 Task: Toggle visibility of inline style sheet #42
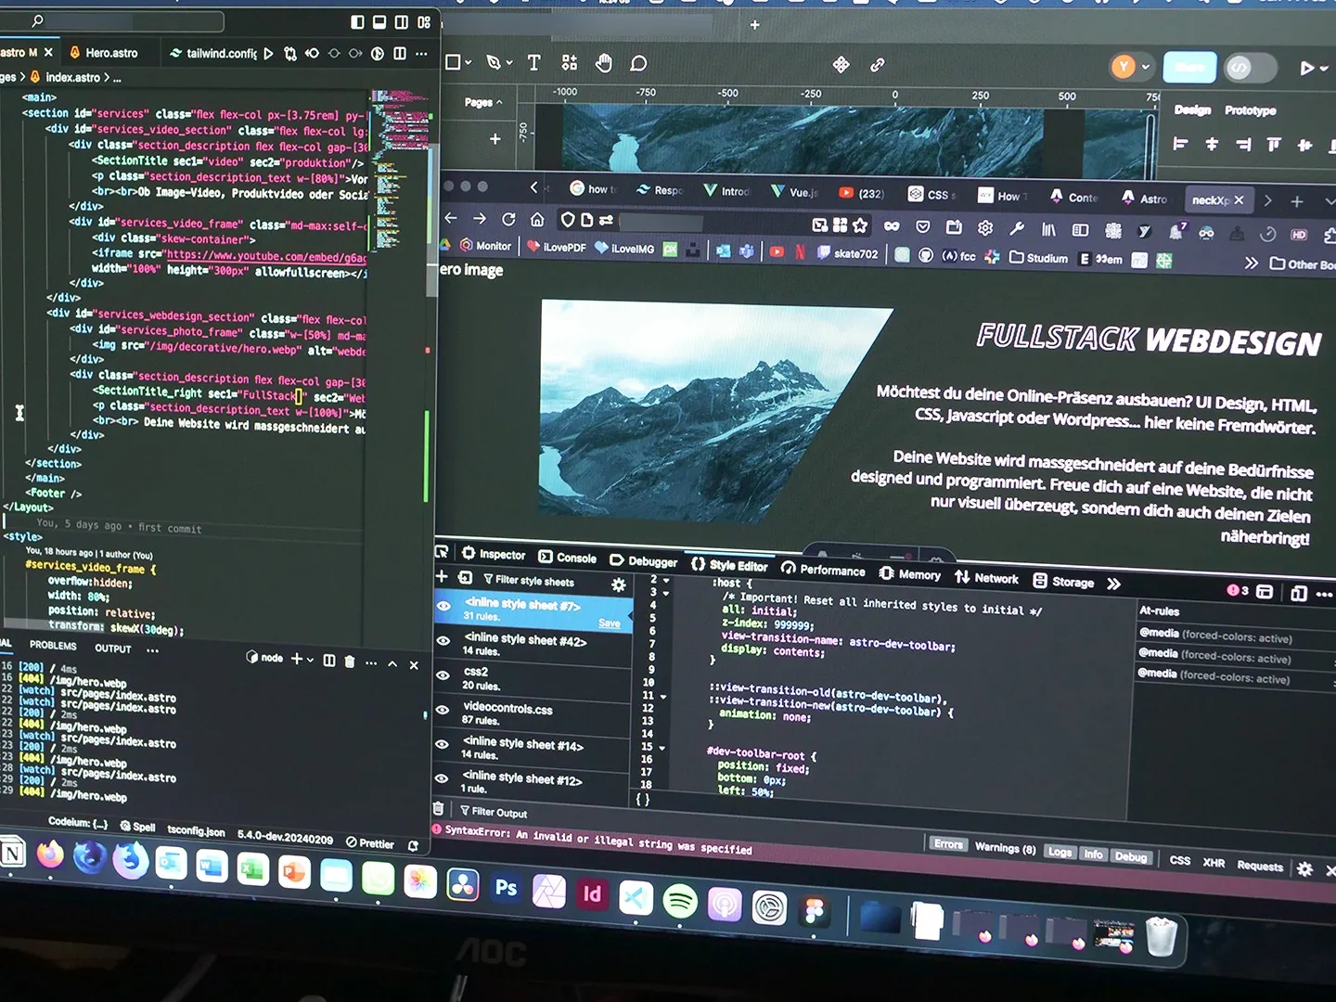click(x=443, y=641)
